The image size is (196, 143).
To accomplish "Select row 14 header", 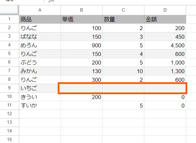I will click(x=9, y=131).
